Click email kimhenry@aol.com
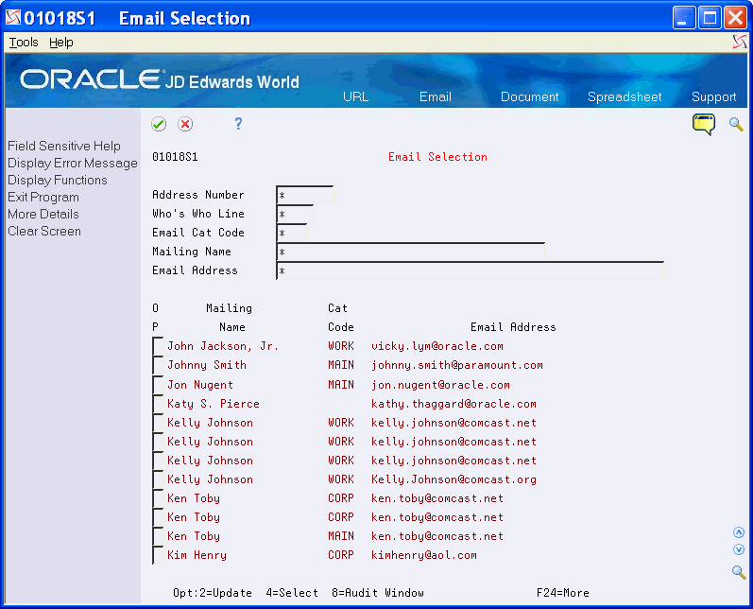 coord(424,555)
